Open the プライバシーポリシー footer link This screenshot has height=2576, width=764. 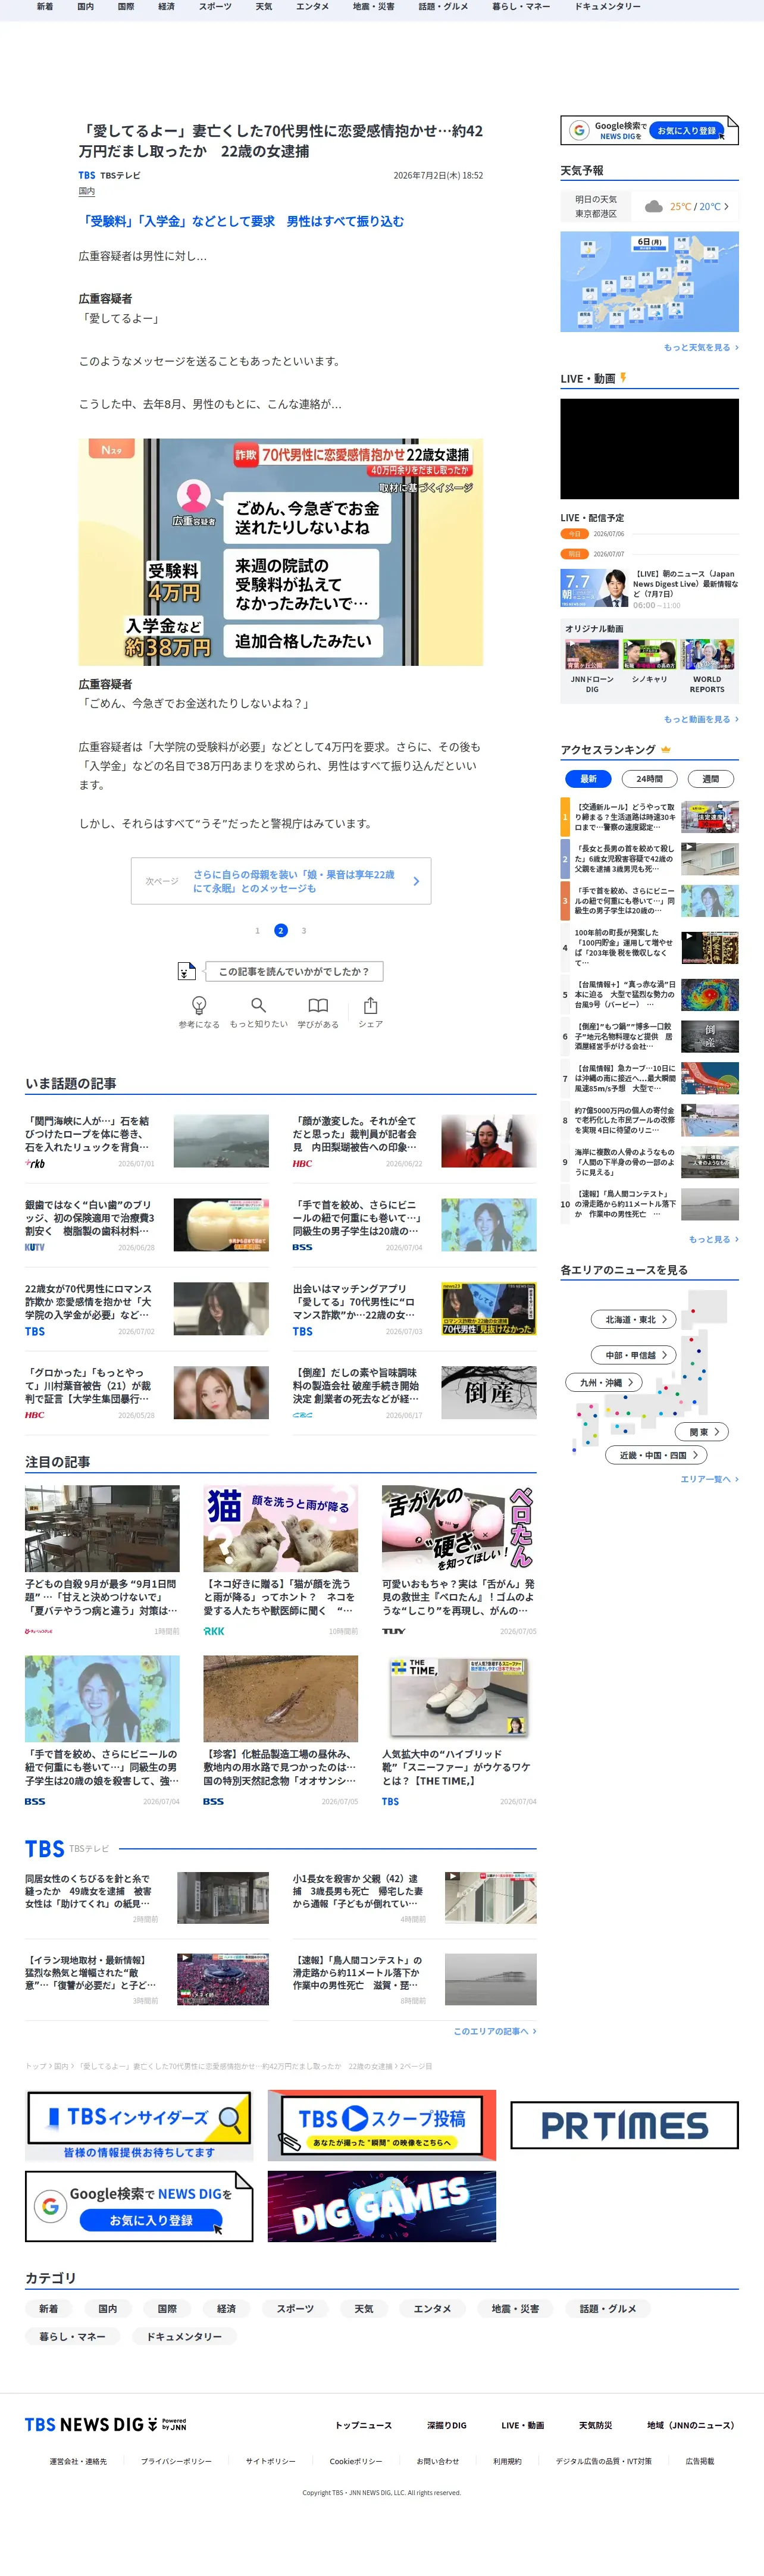click(x=176, y=2461)
